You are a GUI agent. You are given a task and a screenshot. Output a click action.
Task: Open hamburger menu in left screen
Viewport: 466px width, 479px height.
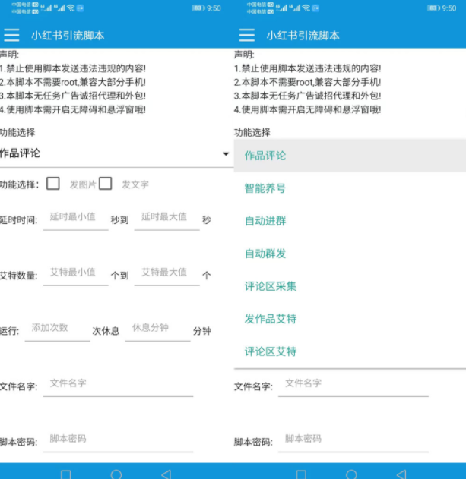(11, 35)
